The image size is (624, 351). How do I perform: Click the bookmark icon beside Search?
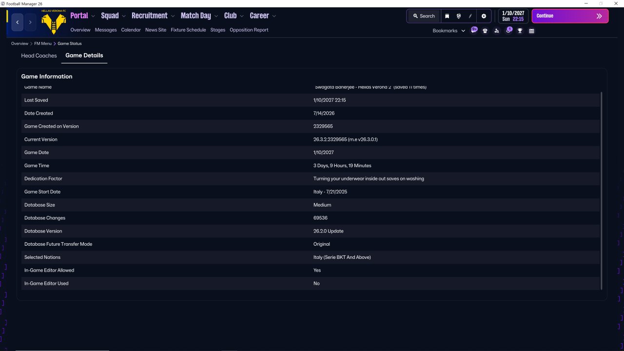pos(447,16)
